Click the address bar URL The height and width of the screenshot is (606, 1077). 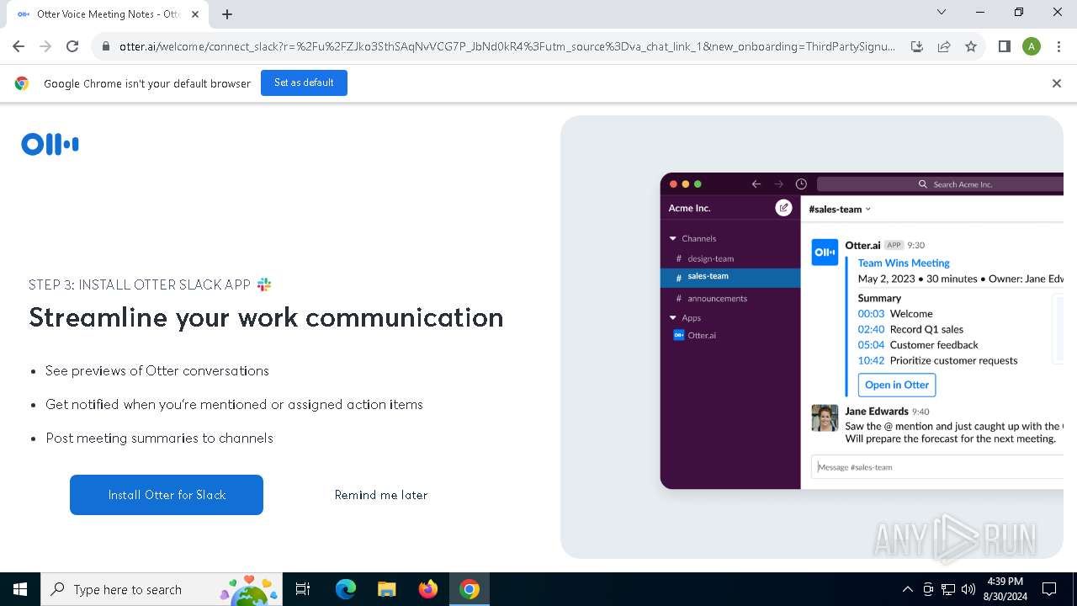(x=507, y=47)
